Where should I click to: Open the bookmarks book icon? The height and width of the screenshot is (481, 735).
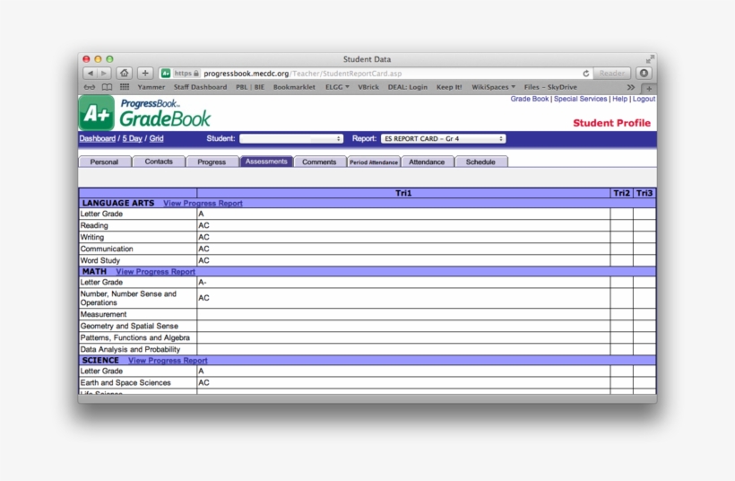pyautogui.click(x=108, y=87)
